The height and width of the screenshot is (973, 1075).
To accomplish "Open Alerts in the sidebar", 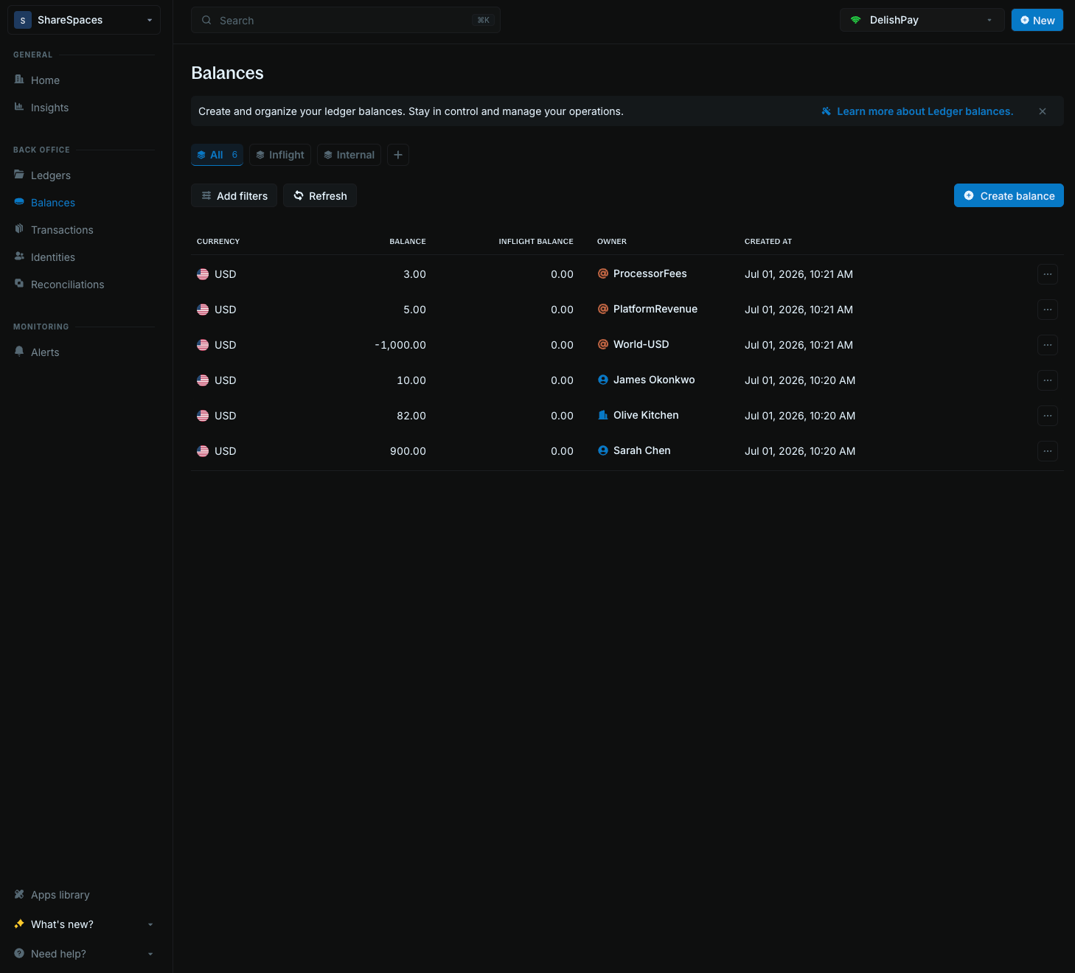I will [45, 352].
